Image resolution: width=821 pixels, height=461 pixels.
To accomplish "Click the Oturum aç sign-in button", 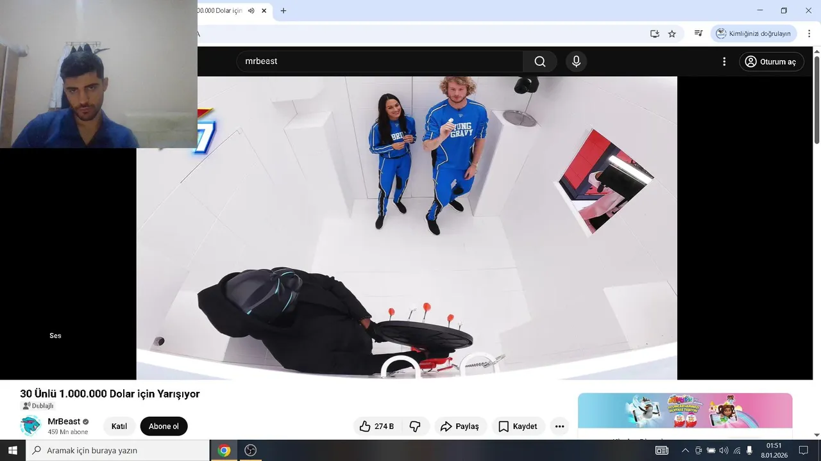I will (x=772, y=61).
